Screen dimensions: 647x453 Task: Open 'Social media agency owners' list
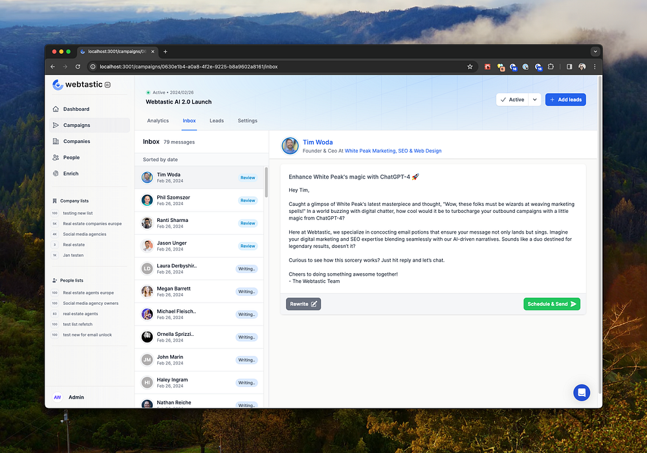91,304
